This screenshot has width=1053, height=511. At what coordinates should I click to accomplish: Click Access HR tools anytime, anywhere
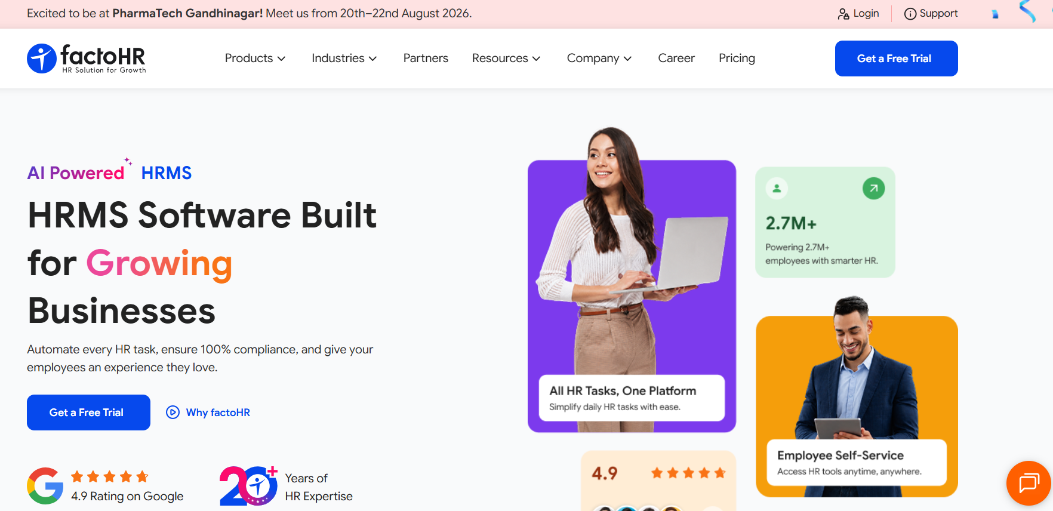(849, 472)
